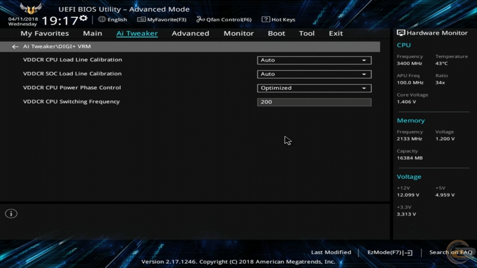Image resolution: width=477 pixels, height=268 pixels.
Task: Click the settings gear beside the clock
Action: [83, 19]
